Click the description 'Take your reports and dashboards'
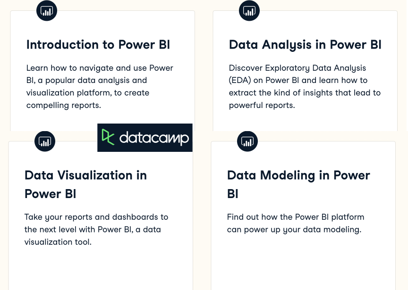Image resolution: width=408 pixels, height=290 pixels. [x=96, y=230]
